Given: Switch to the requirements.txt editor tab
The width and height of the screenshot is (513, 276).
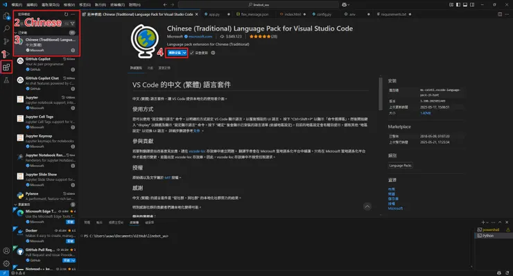Looking at the screenshot, I should pos(394,15).
